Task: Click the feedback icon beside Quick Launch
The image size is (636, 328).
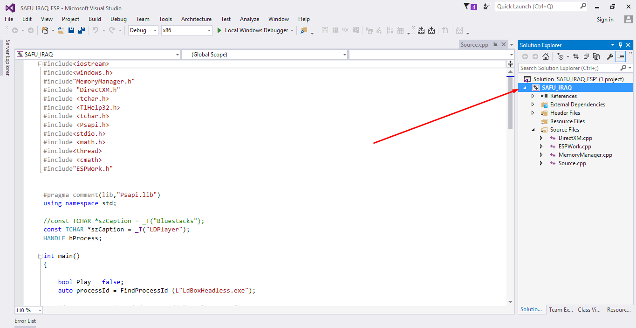Action: tap(487, 7)
